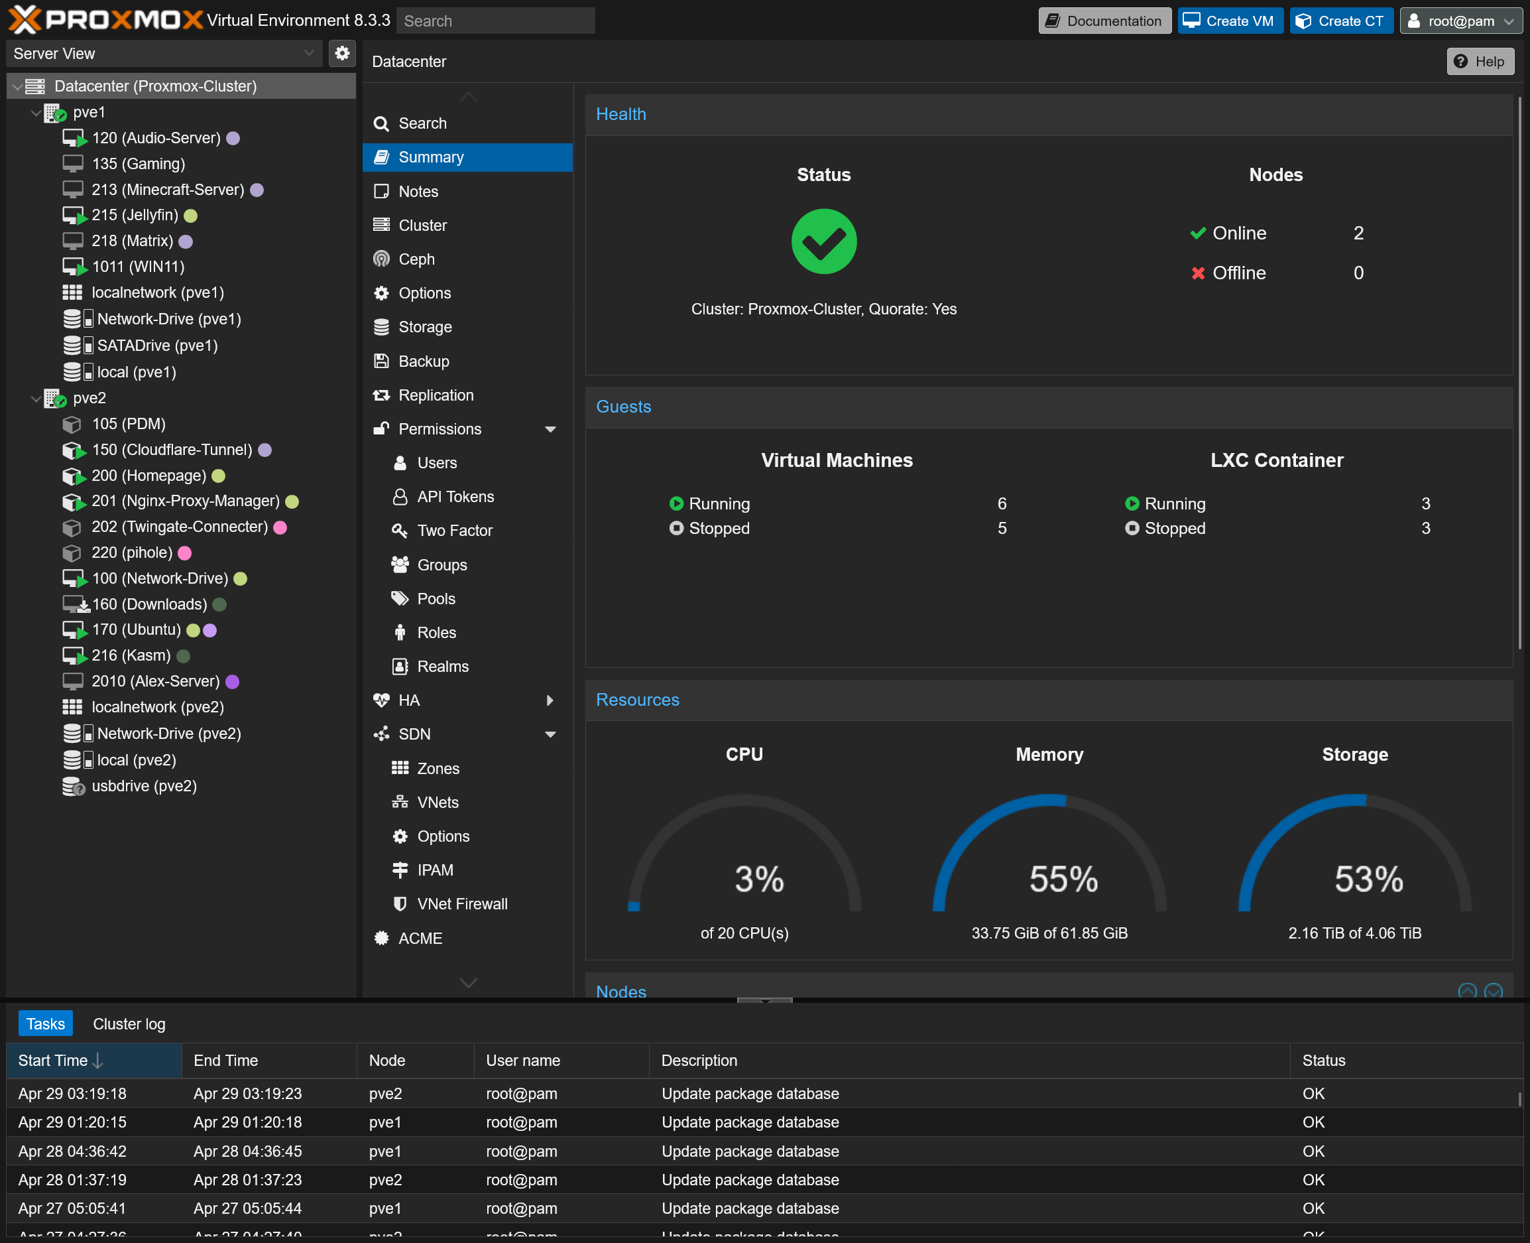The height and width of the screenshot is (1243, 1530).
Task: Click the HA heartbeat icon
Action: 381,700
